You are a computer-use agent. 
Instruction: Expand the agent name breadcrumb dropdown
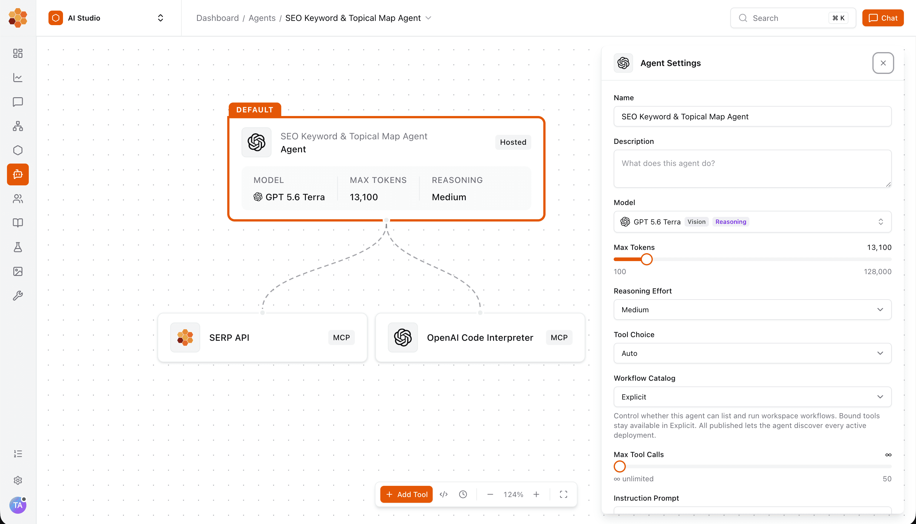[x=428, y=18]
